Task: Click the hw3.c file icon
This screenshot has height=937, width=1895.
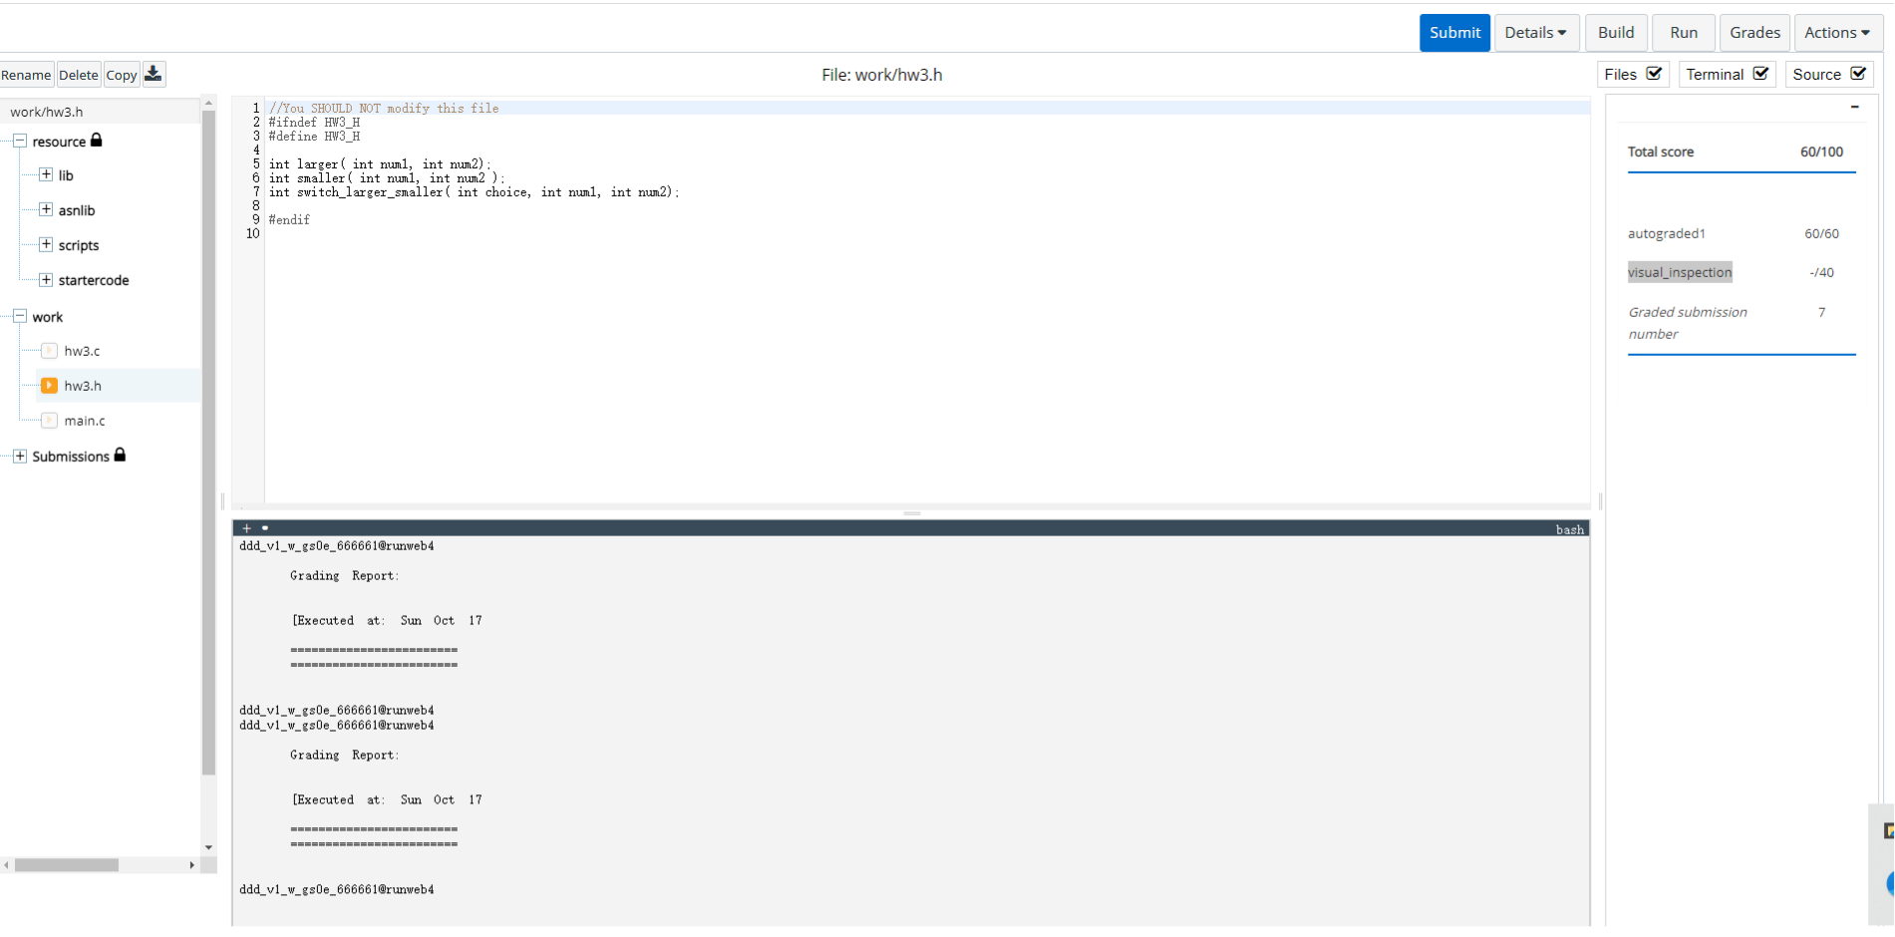Action: coord(49,351)
